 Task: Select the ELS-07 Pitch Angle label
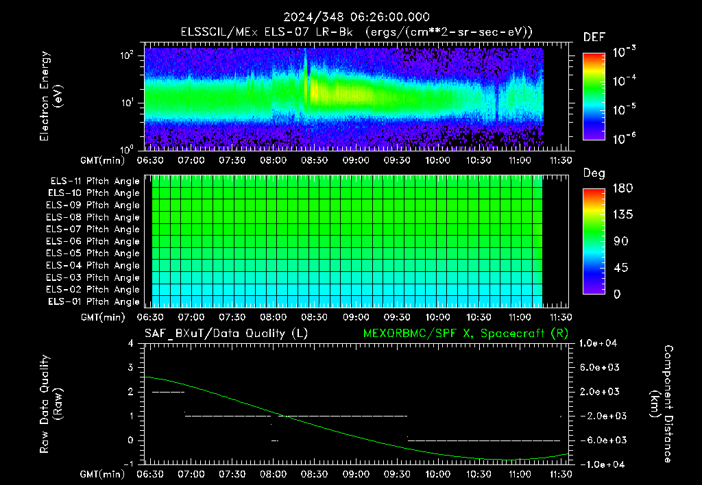click(93, 229)
